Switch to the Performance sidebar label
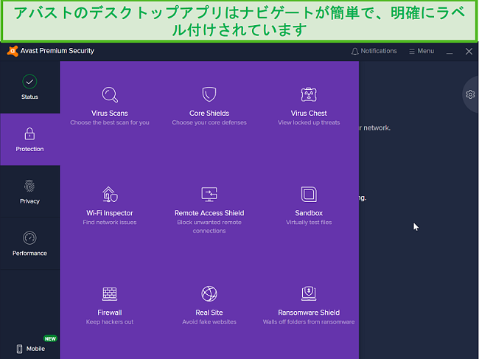Screen dimensions: 479x359 (x=29, y=254)
